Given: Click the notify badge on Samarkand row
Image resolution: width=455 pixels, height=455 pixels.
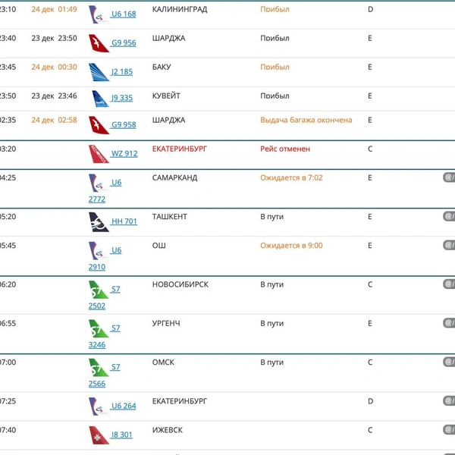Looking at the screenshot, I should point(449,177).
